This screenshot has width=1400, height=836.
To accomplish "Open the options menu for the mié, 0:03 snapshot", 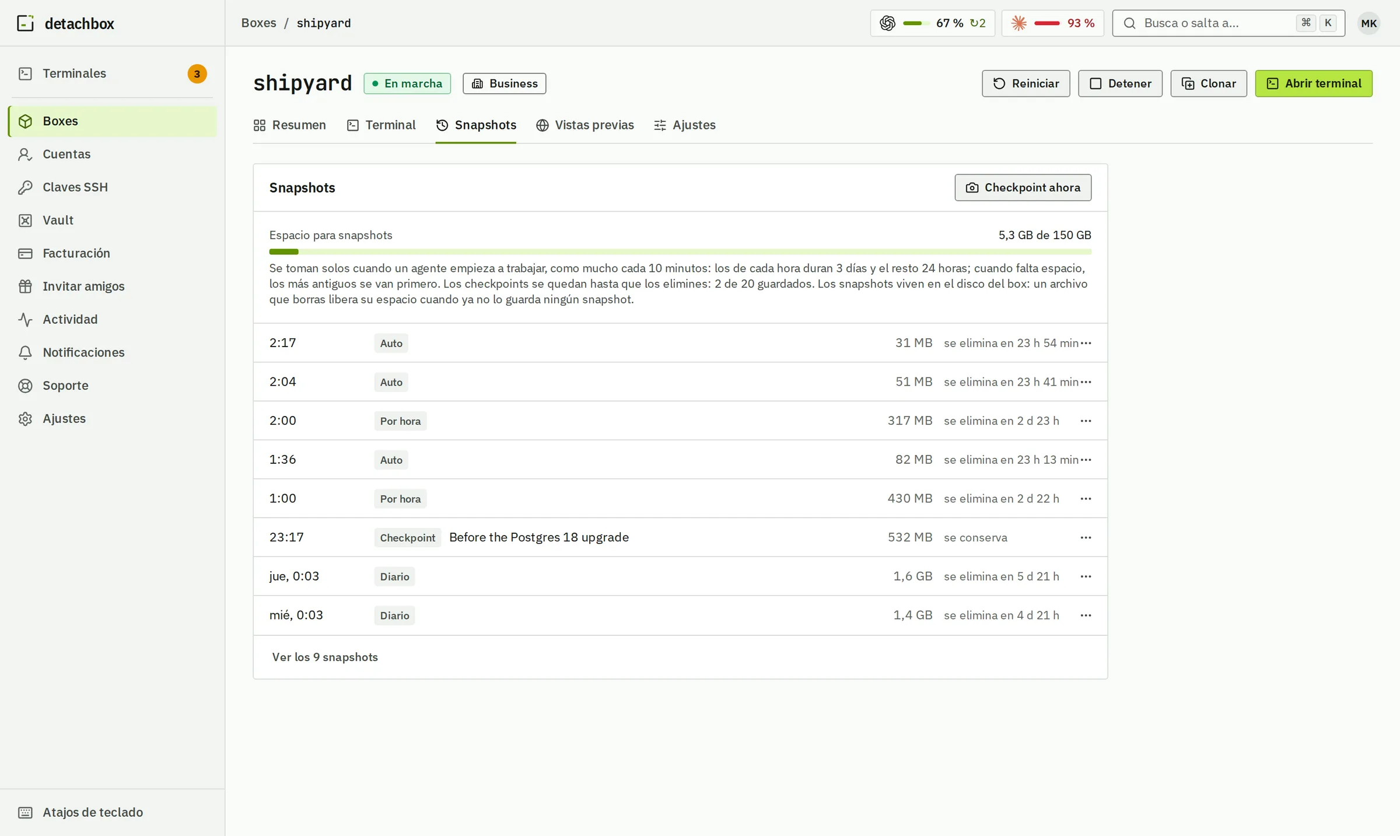I will (x=1085, y=615).
